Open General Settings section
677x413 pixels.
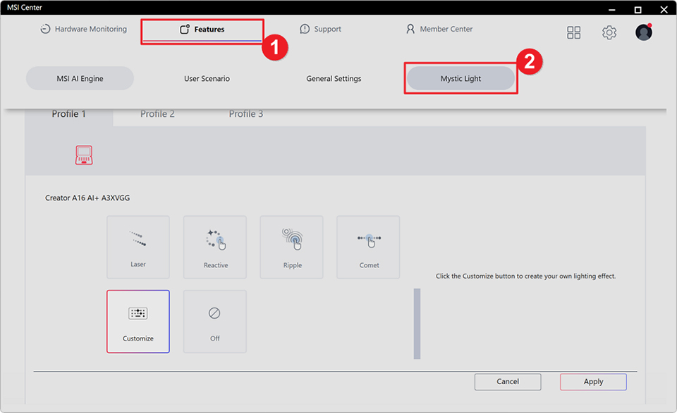(x=334, y=79)
